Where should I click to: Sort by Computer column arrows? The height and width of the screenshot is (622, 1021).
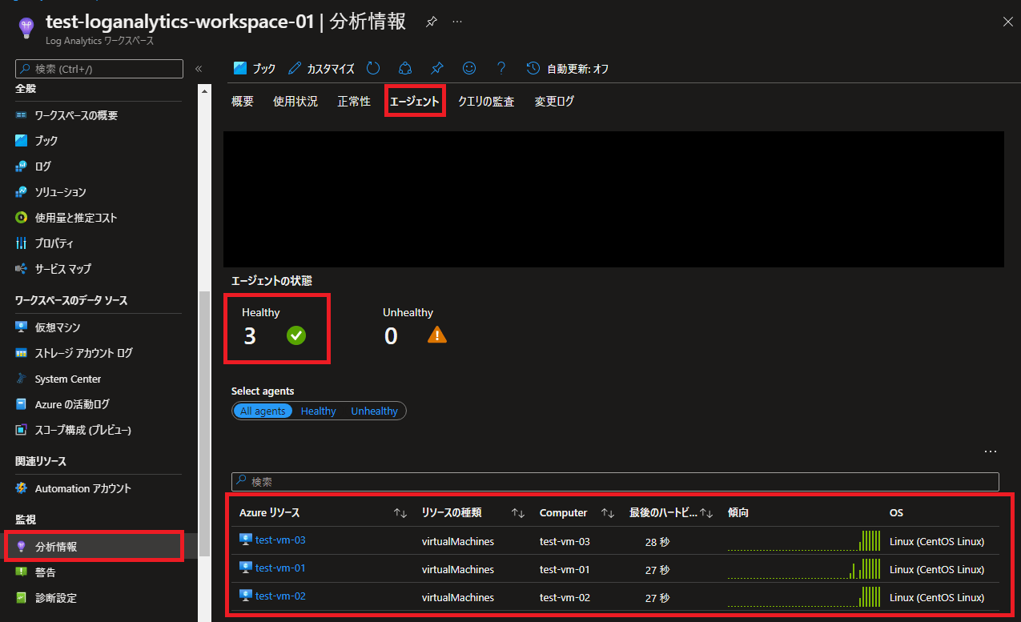(608, 513)
